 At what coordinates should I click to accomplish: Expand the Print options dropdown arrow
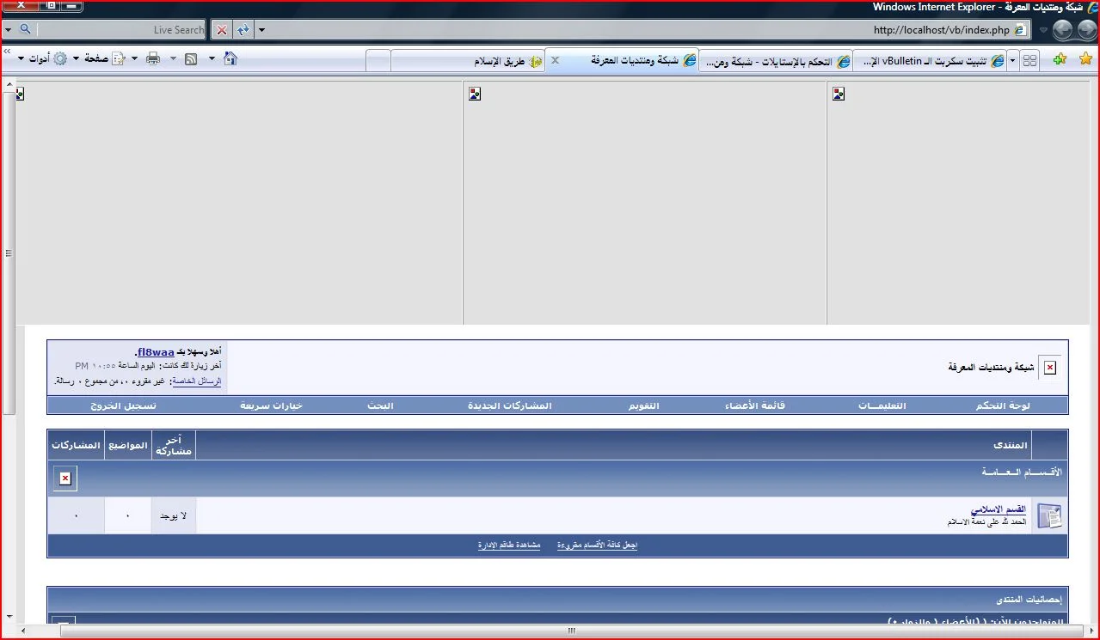point(172,59)
